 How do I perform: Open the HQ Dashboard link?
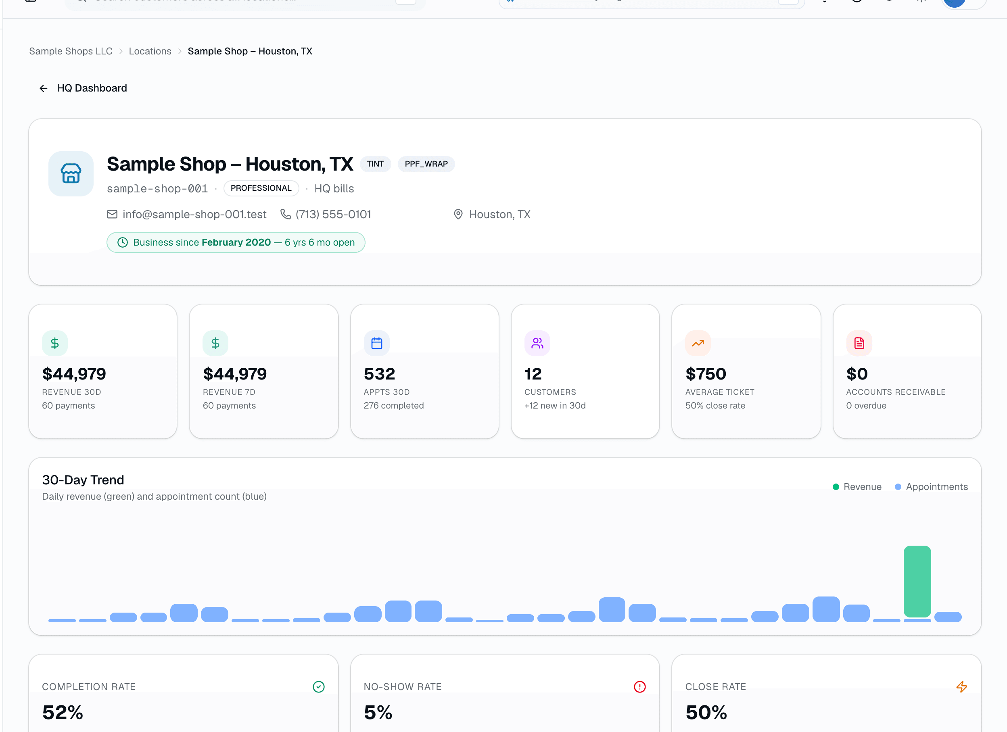92,88
